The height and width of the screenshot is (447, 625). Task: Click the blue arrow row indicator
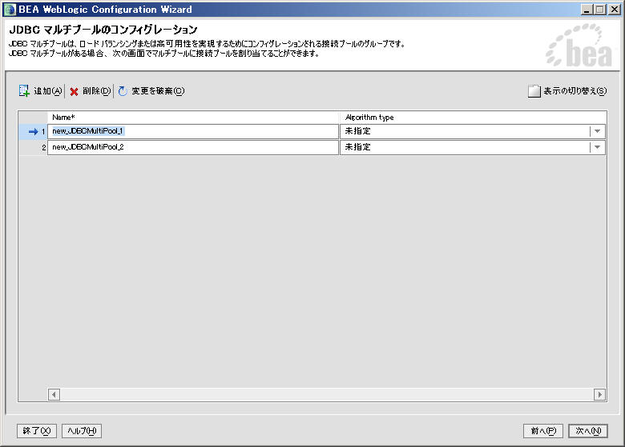pos(33,131)
